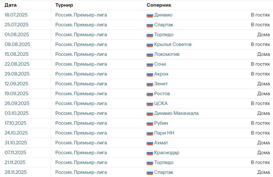Image resolution: width=273 pixels, height=177 pixels.
Task: Click the flag icon beside ЦСКА
Action: [150, 104]
